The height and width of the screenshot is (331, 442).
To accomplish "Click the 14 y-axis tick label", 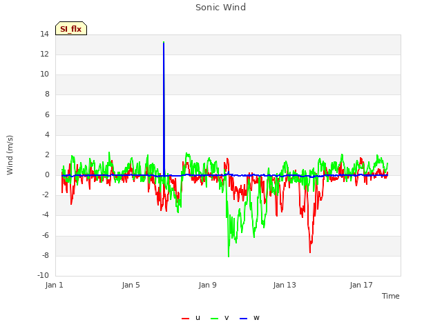I will (x=44, y=34).
